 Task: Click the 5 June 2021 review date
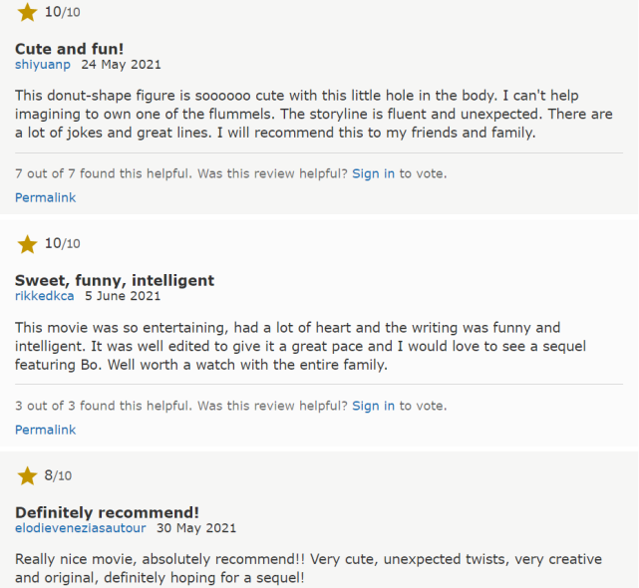(123, 296)
